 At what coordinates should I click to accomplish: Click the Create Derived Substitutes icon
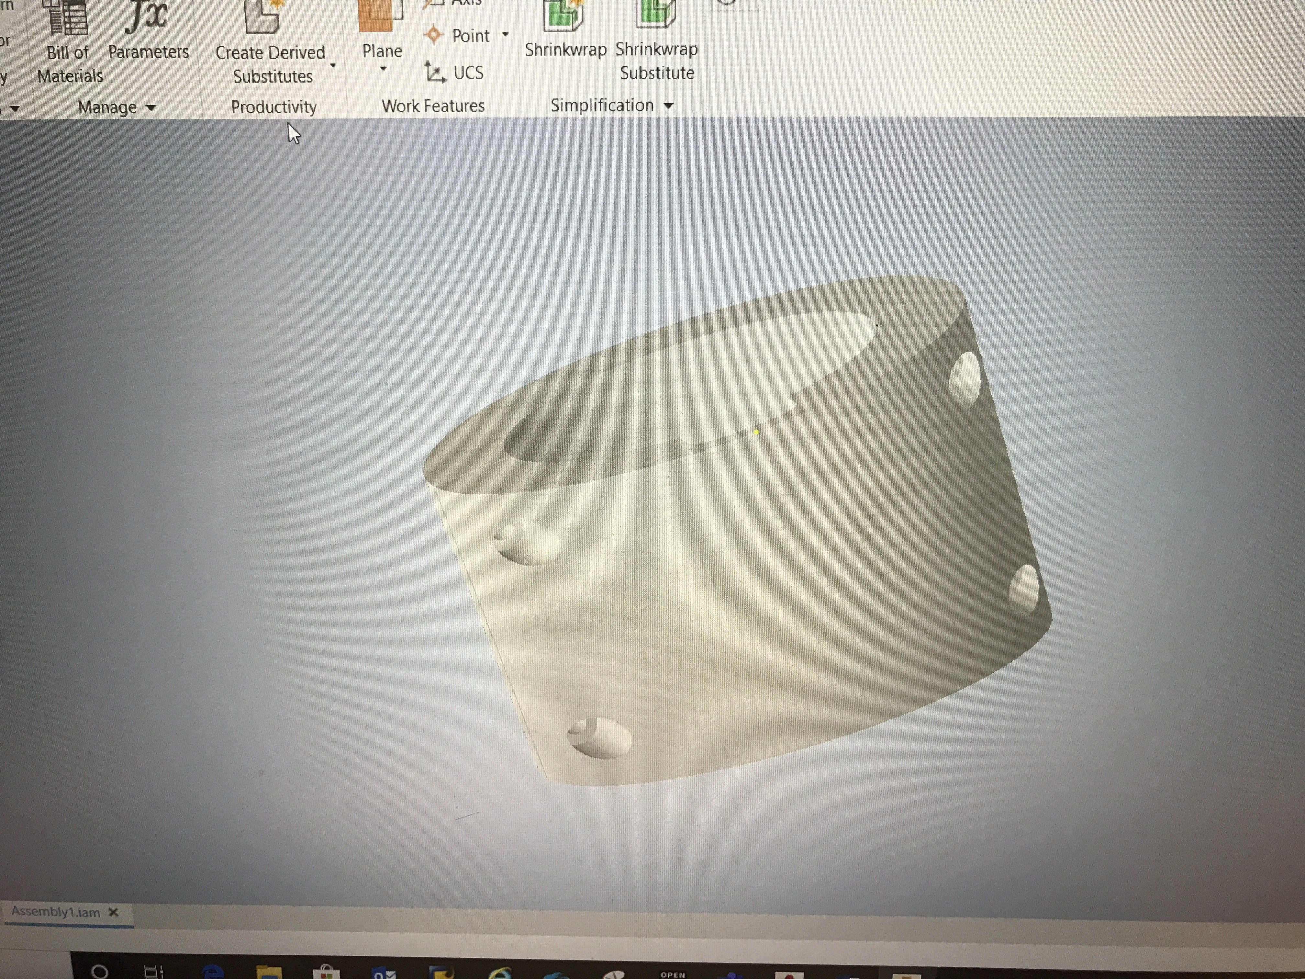263,18
